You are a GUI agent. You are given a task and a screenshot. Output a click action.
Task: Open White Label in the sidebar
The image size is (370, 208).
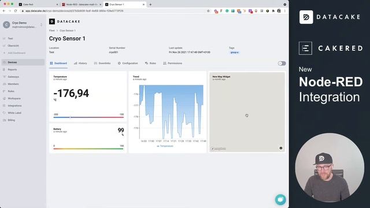click(14, 113)
